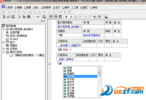Click the hand breakpoint toolbar icon
Image resolution: width=146 pixels, height=100 pixels.
pos(99,17)
